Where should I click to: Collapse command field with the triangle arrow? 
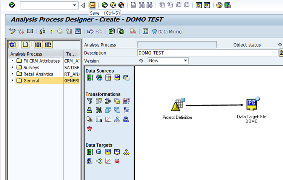point(83,5)
